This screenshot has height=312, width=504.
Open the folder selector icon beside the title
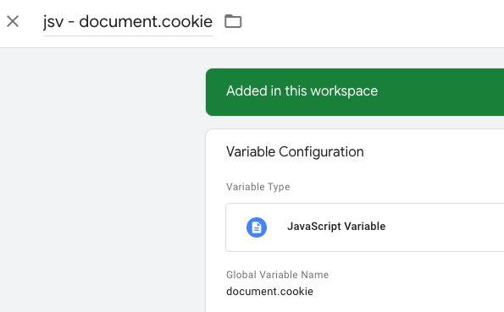[233, 21]
